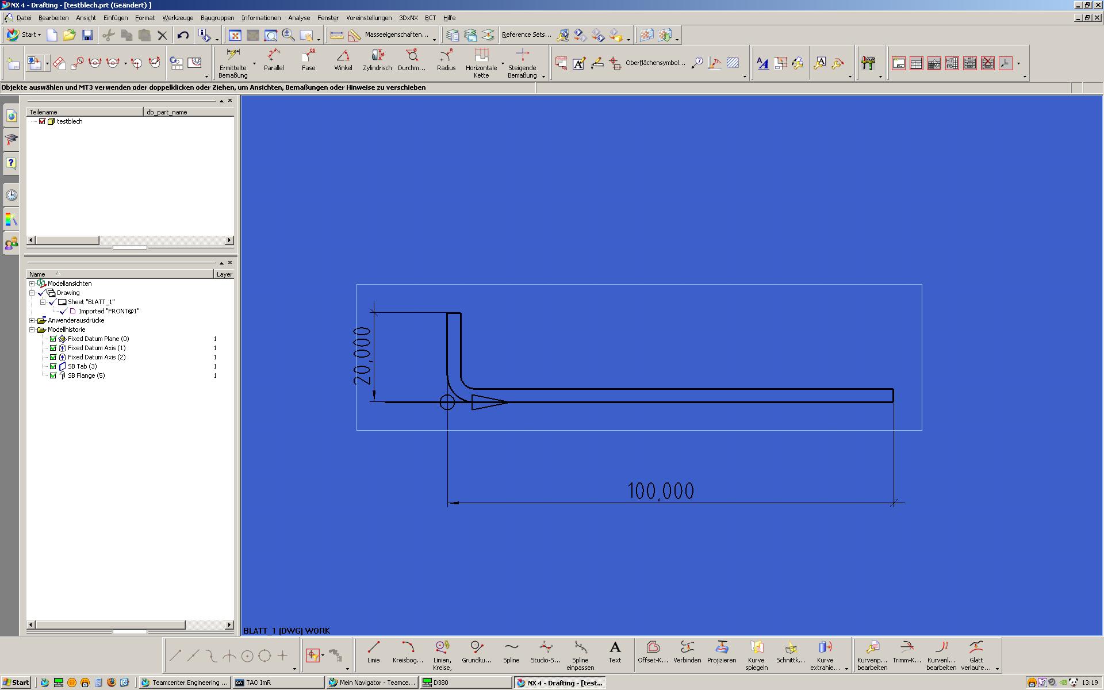This screenshot has width=1104, height=690.
Task: Toggle SB Tab (3) checkbox
Action: [x=53, y=366]
